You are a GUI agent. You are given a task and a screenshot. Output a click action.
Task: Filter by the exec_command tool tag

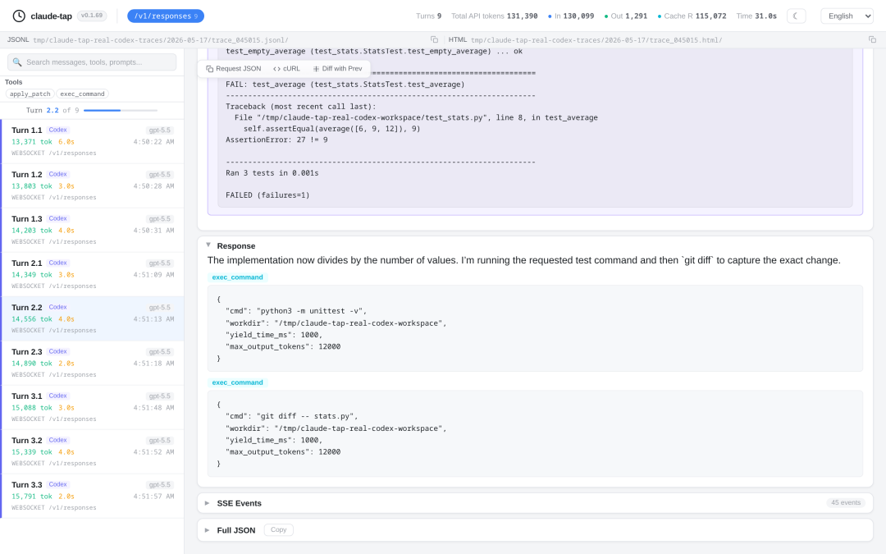83,94
